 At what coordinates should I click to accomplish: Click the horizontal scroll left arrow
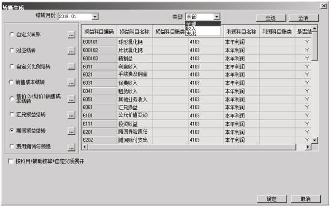(x=85, y=147)
